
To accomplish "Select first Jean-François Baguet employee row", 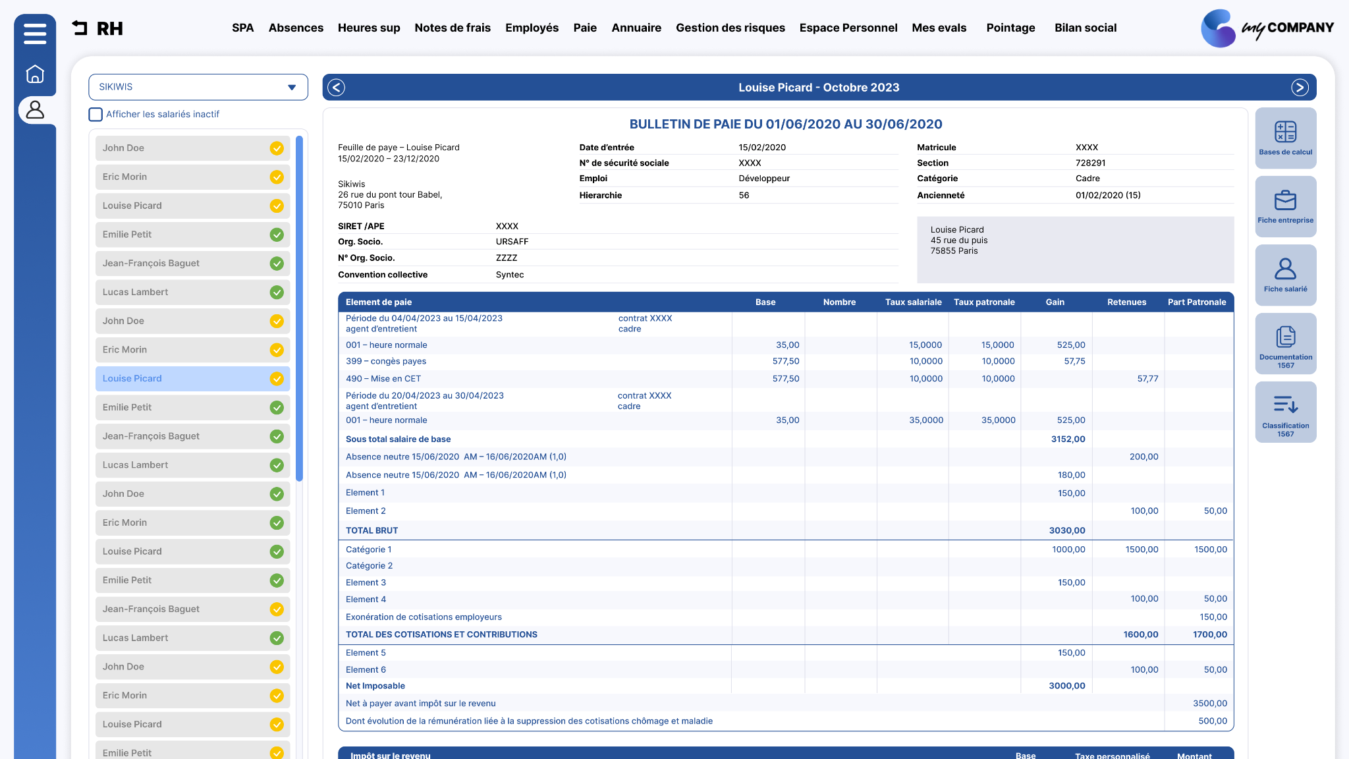I will tap(192, 264).
